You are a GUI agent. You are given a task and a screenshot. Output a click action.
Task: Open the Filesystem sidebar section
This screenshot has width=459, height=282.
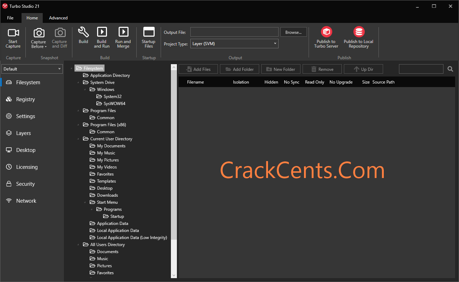coord(32,82)
